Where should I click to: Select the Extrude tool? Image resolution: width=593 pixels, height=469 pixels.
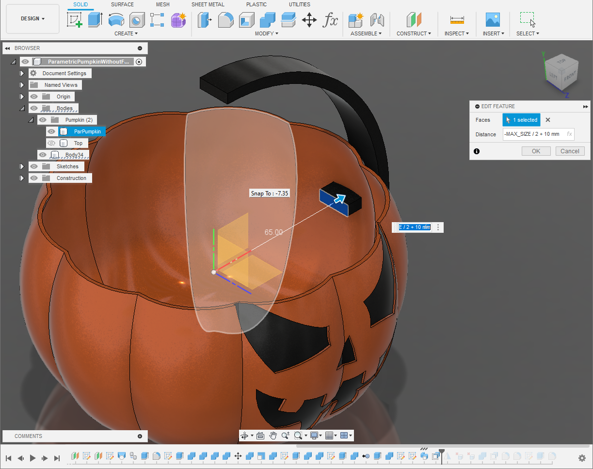click(95, 20)
